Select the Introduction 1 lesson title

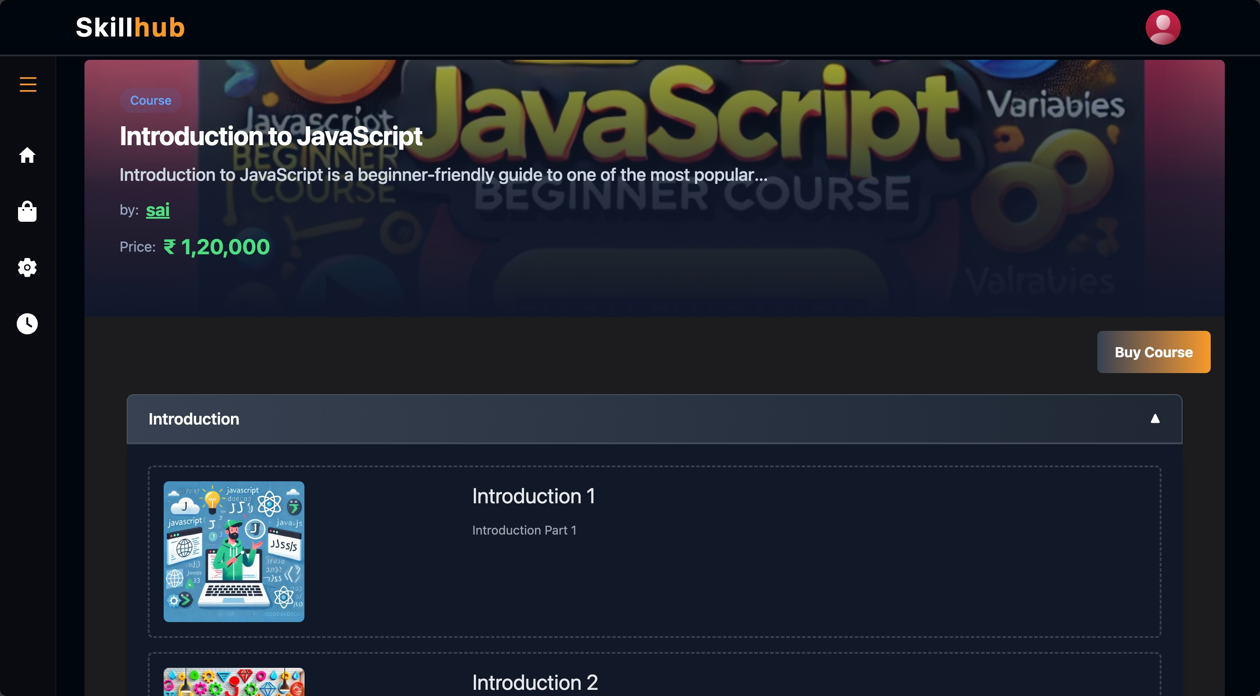point(533,496)
